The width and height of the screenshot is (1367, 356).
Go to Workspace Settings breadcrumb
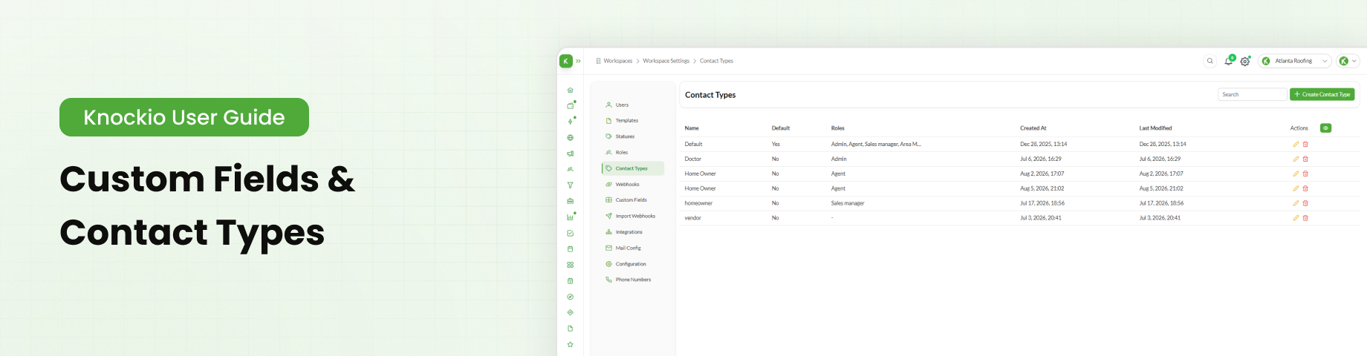[666, 61]
